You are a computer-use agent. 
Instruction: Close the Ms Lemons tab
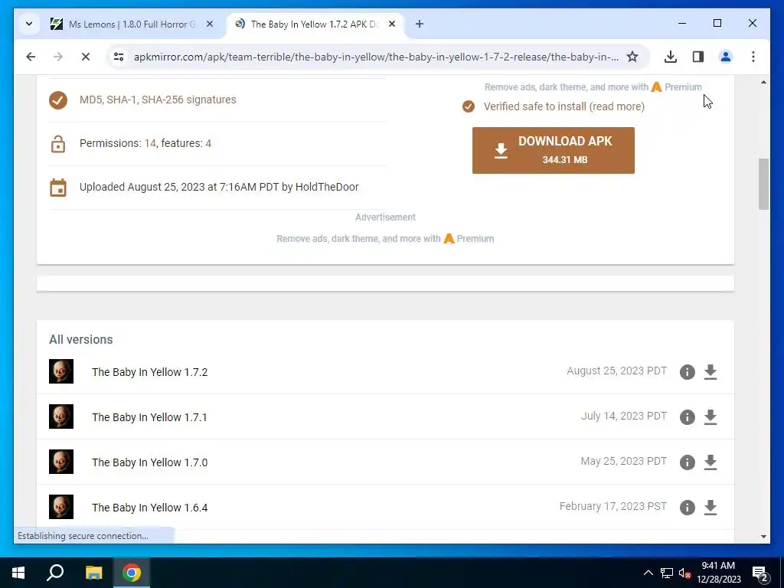tap(210, 24)
